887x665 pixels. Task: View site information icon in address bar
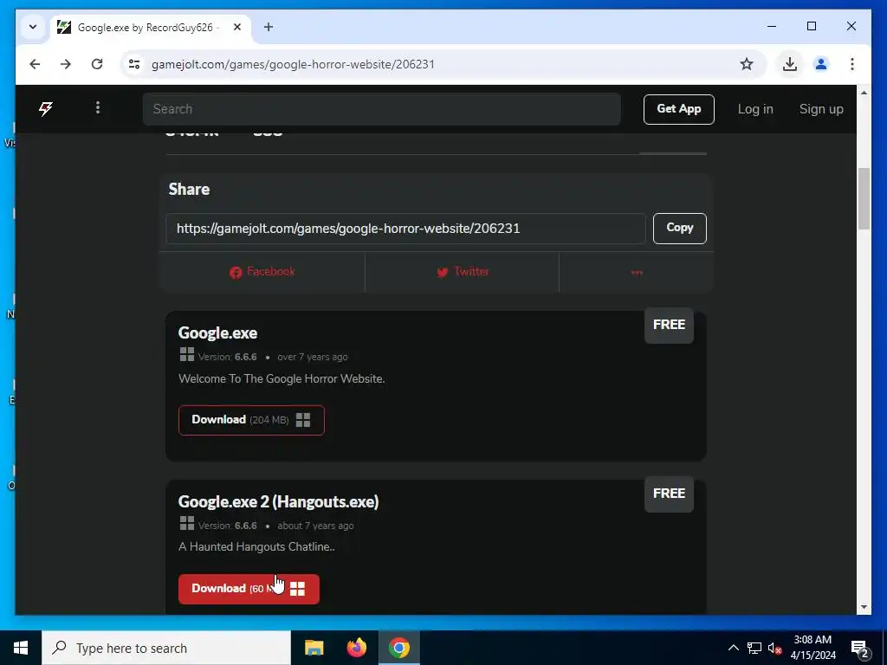coord(134,64)
